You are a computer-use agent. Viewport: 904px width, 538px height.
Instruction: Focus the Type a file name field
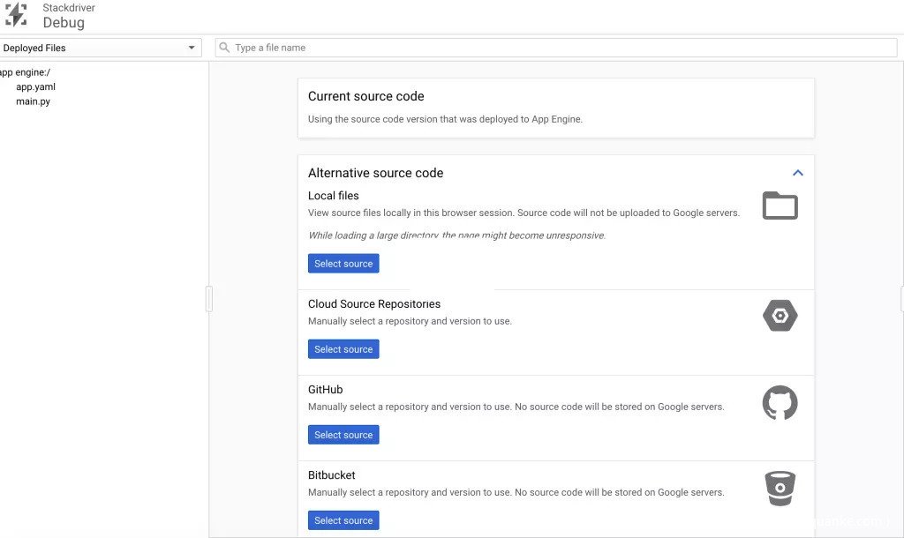(561, 48)
